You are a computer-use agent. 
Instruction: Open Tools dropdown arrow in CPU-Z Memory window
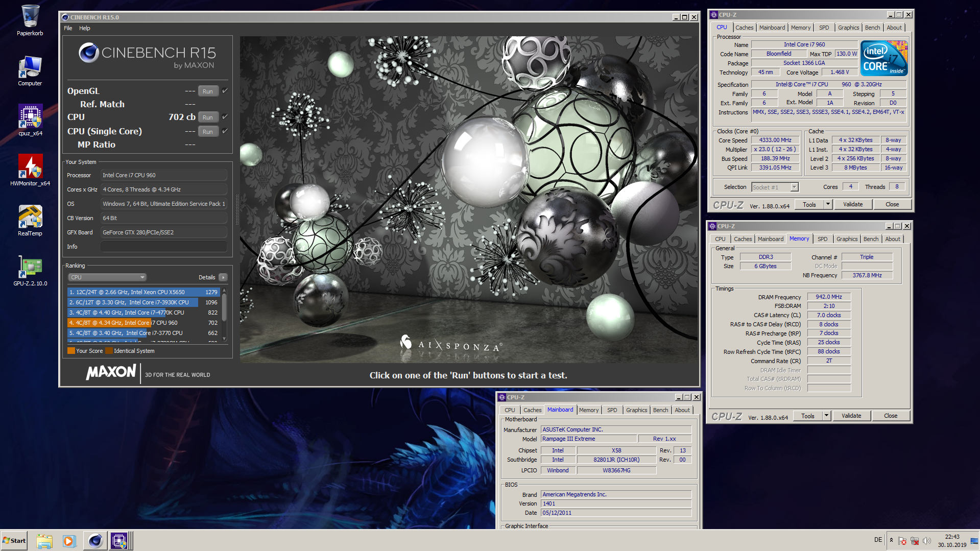826,416
